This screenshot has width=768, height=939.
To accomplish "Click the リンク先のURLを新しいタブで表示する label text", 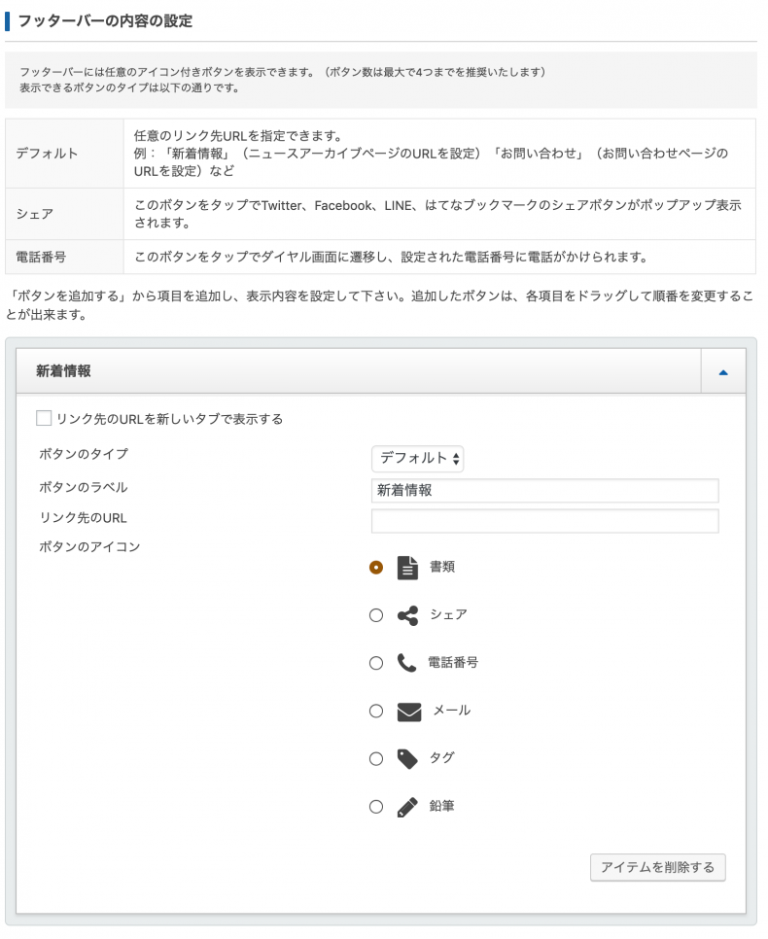I will (170, 419).
